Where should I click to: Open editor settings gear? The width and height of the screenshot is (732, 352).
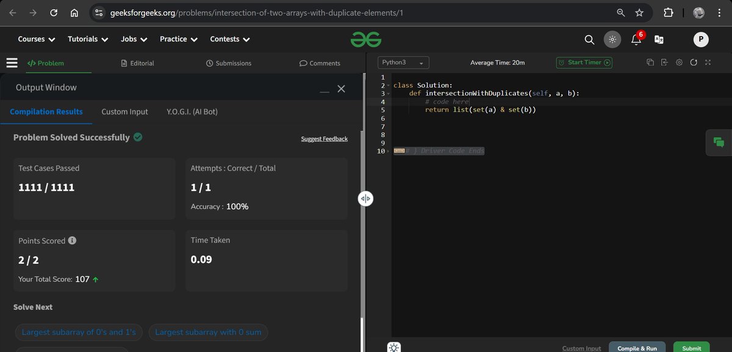(x=678, y=62)
